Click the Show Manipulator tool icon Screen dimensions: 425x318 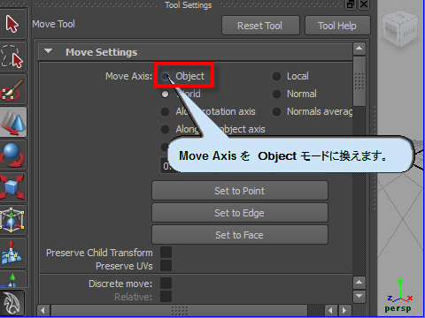(x=12, y=279)
